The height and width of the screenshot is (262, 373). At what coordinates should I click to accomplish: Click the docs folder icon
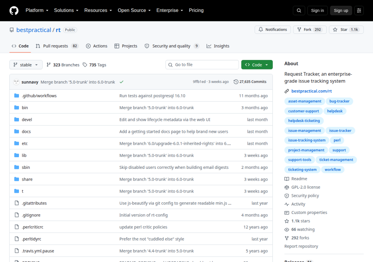tap(16, 131)
